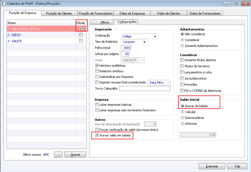
Task: Click the Gravar button
Action: coord(75,155)
